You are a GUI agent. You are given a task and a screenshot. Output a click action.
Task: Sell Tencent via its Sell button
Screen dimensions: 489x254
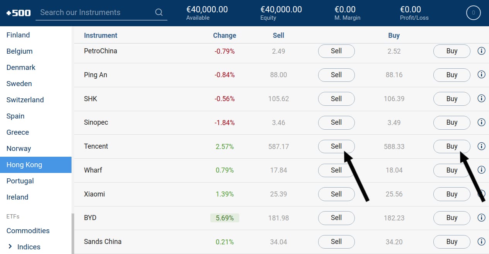[336, 146]
